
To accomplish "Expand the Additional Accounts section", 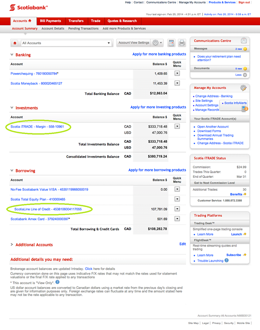I will (12, 245).
